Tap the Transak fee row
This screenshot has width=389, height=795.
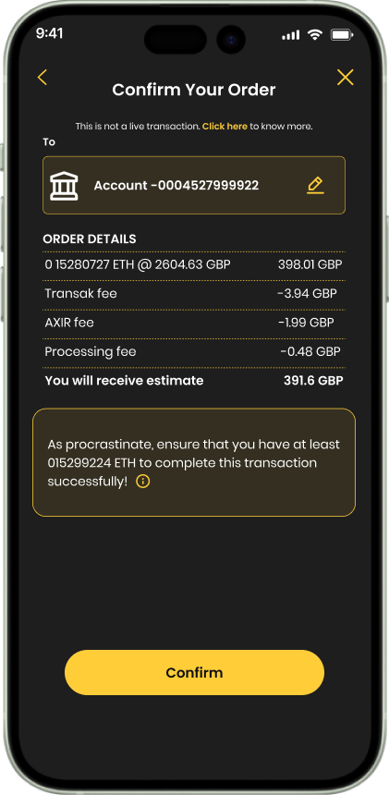point(194,294)
